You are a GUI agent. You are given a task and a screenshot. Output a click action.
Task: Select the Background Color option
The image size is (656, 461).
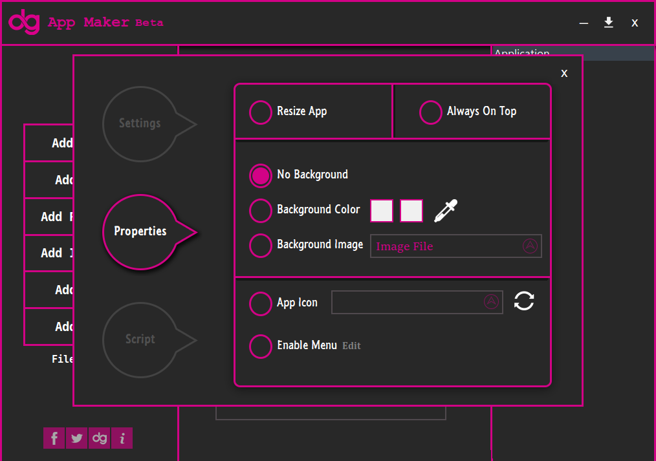click(x=260, y=211)
